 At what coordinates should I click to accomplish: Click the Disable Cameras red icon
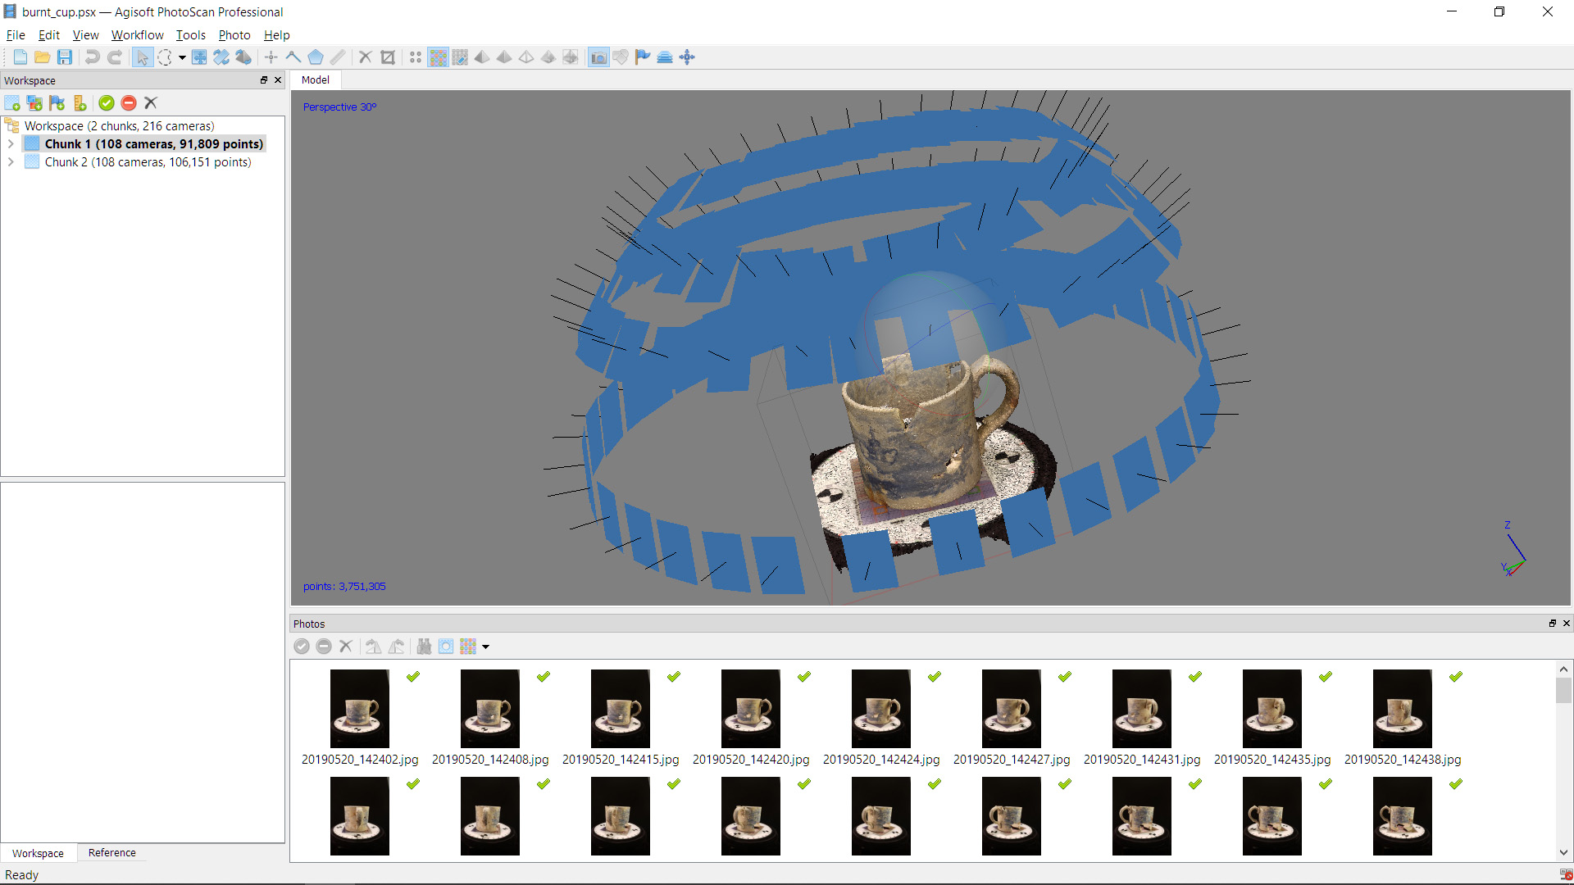[129, 103]
